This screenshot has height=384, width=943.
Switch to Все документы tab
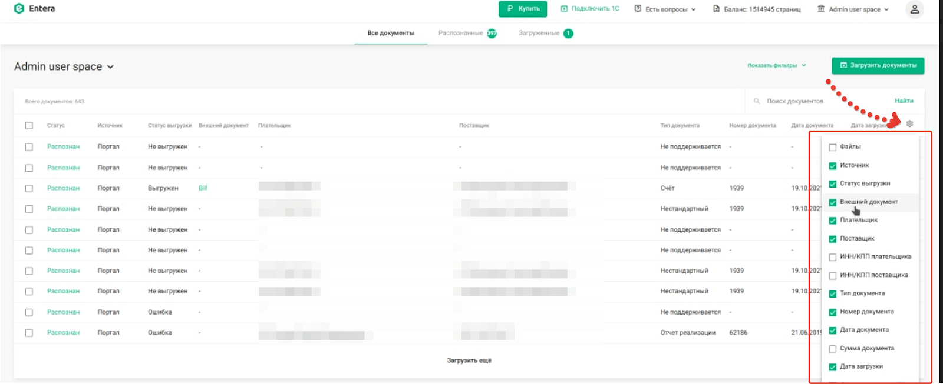(391, 33)
